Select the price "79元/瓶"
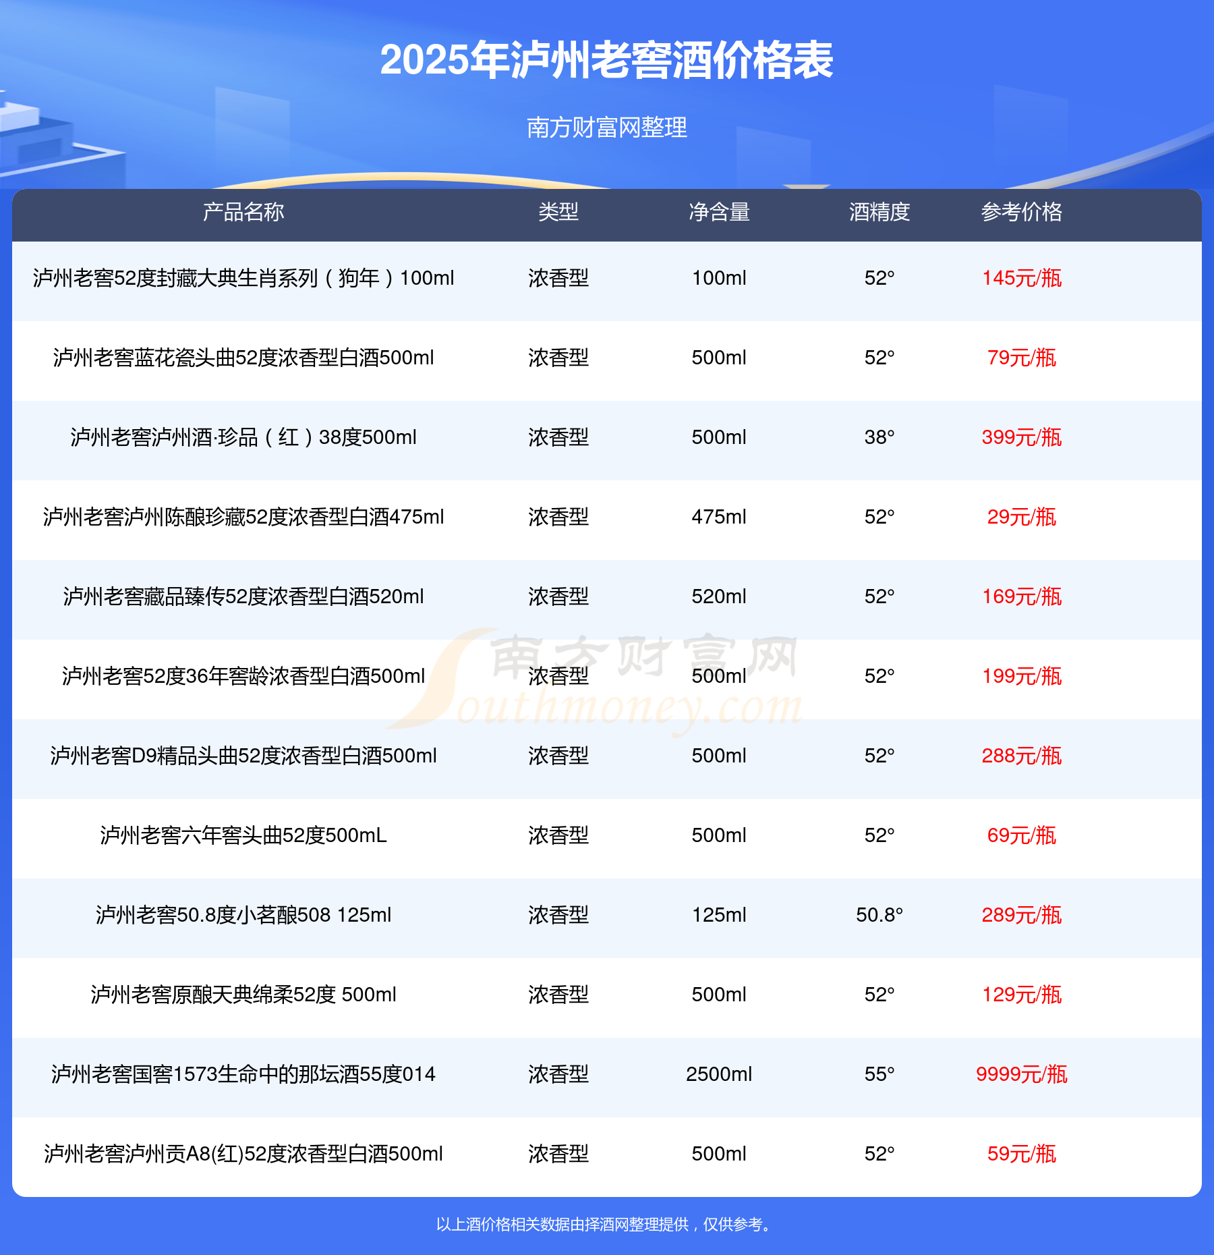1214x1255 pixels. (1022, 358)
